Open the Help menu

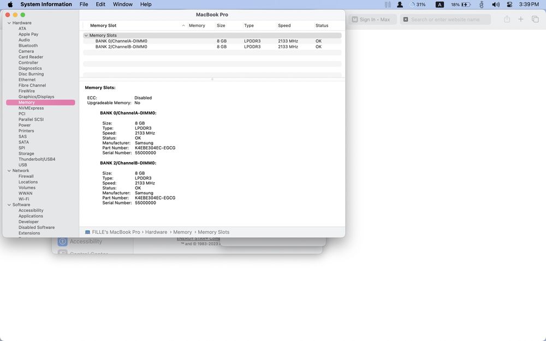(146, 4)
